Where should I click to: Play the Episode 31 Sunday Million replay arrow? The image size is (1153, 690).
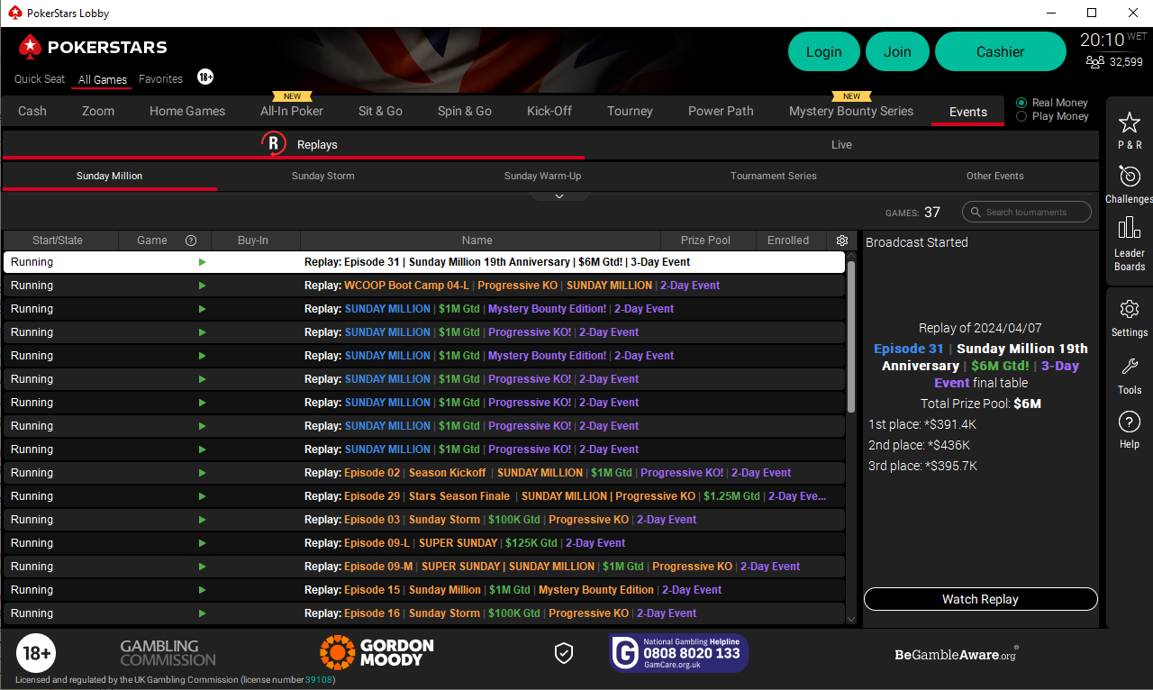[x=202, y=262]
